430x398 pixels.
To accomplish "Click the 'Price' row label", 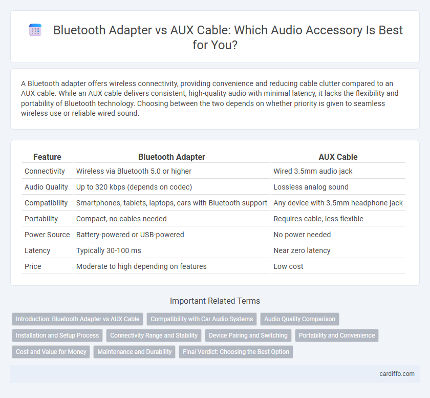I will point(33,266).
